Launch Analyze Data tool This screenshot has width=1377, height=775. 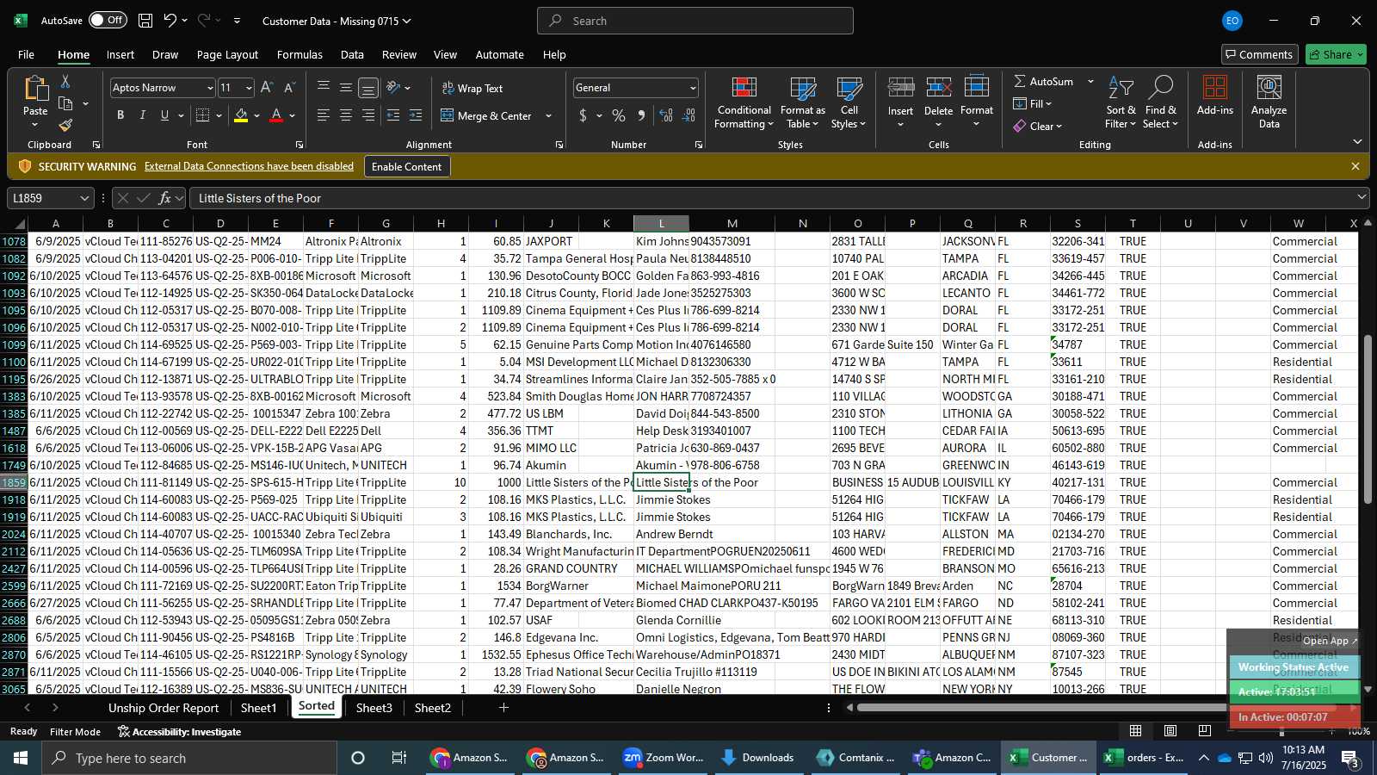1269,103
